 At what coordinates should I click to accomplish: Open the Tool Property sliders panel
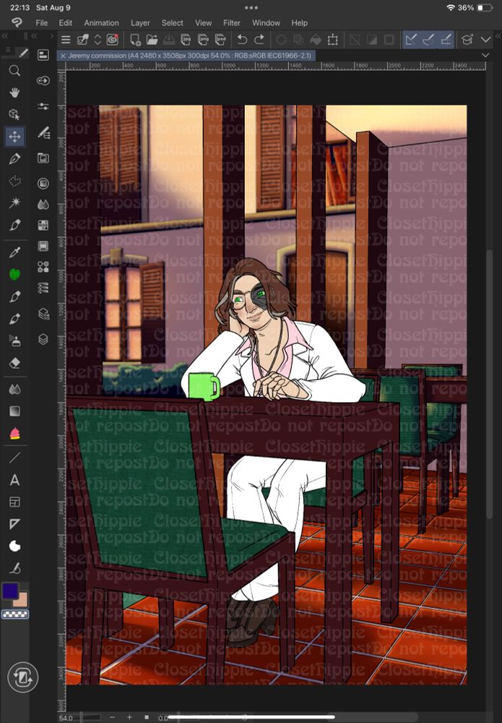(43, 106)
